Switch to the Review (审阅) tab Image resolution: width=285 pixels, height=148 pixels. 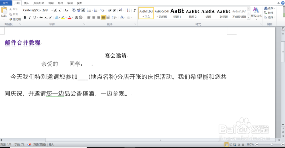(70, 3)
